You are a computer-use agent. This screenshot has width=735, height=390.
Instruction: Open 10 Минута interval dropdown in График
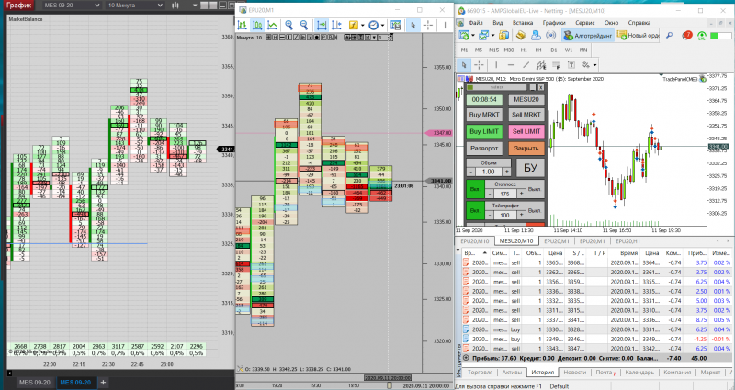coord(135,6)
